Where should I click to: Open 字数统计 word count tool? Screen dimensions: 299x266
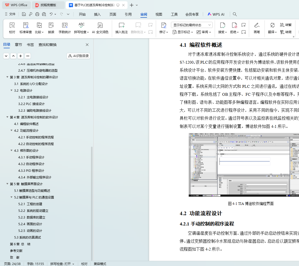65,28
